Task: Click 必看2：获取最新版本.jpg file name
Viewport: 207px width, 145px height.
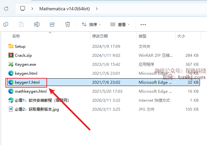Action: (x=37, y=109)
